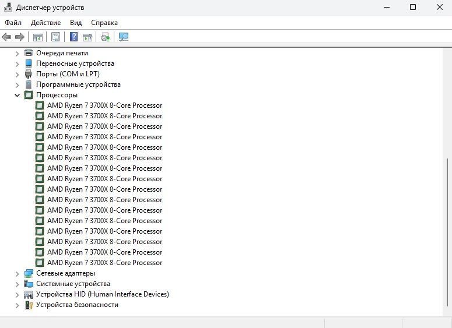The image size is (452, 328).
Task: Open the Вид menu
Action: pos(76,23)
